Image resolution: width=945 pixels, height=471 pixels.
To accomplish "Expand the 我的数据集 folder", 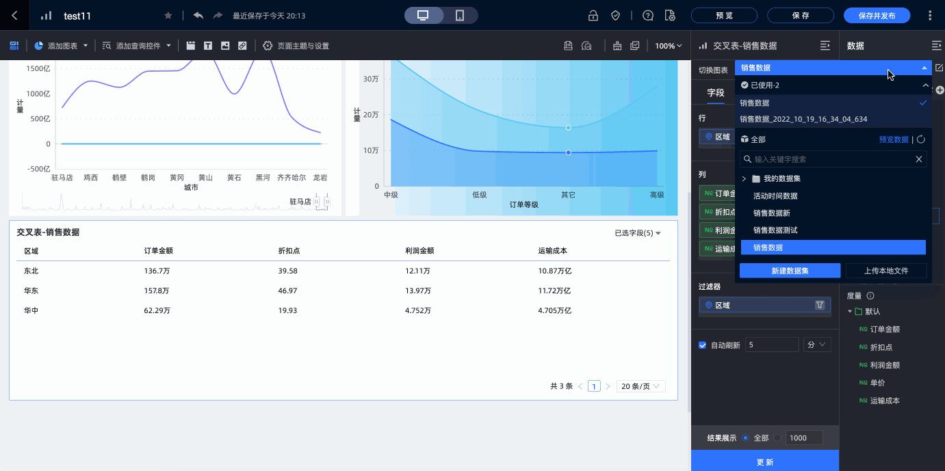I will pyautogui.click(x=744, y=178).
